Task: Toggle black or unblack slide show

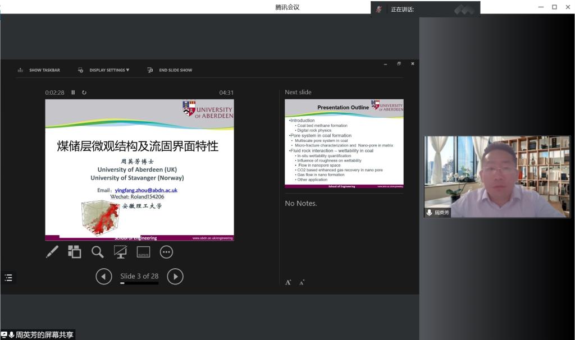Action: (x=120, y=252)
